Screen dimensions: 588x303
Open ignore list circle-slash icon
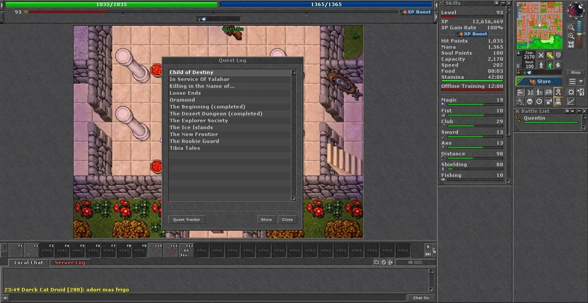point(384,262)
